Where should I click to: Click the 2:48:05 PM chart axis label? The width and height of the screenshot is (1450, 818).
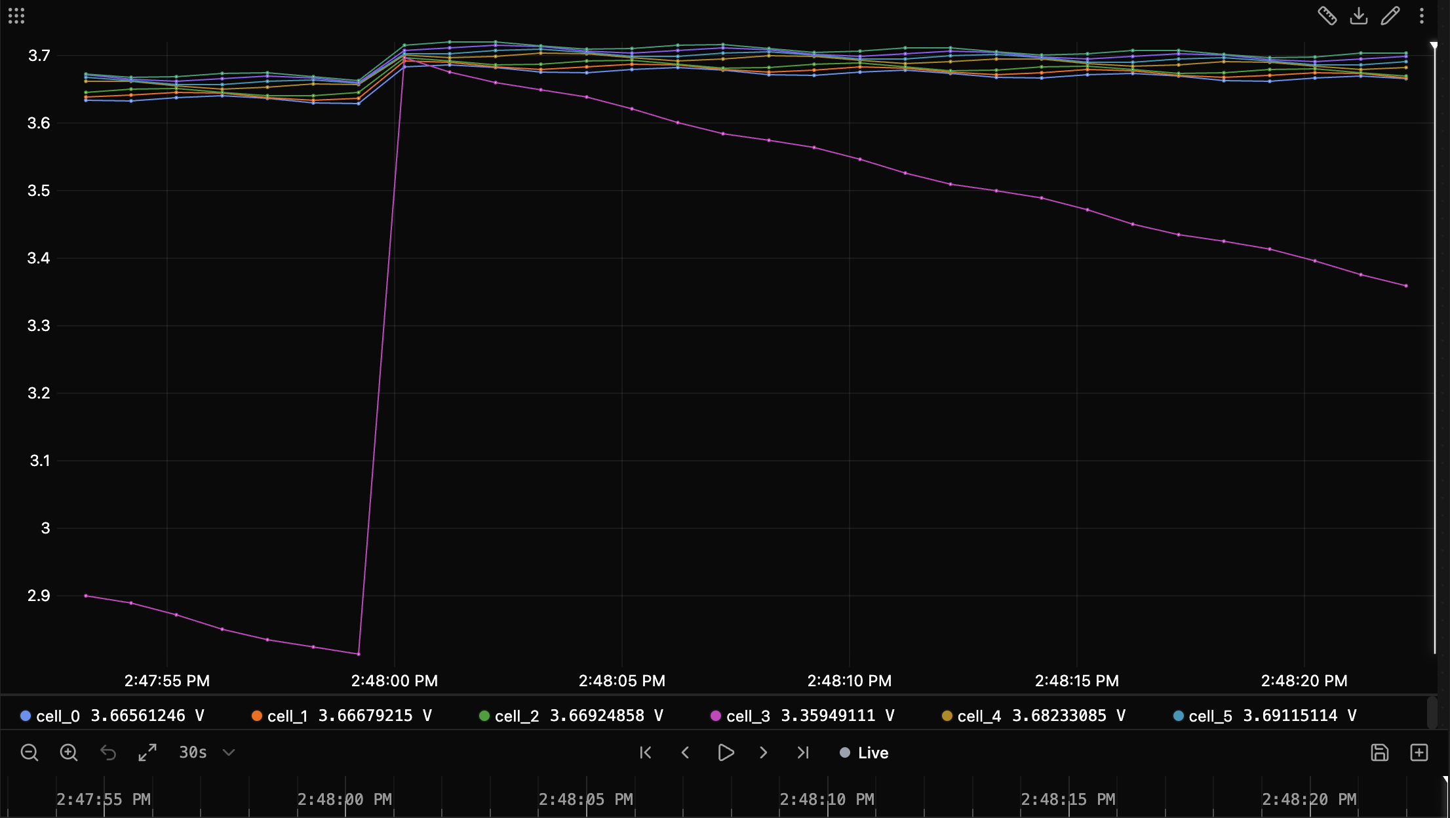click(x=621, y=680)
